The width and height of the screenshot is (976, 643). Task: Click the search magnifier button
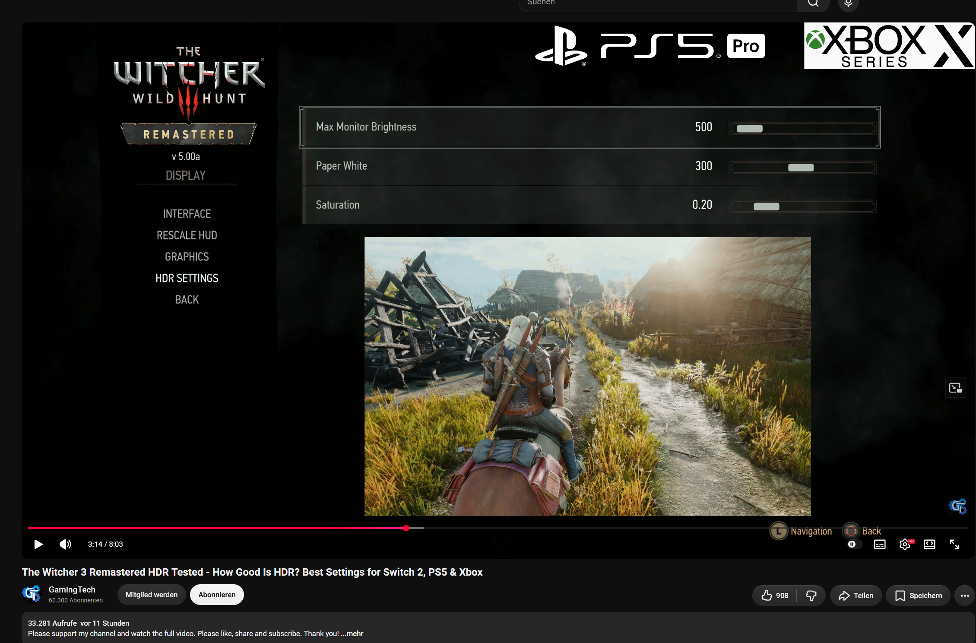[813, 3]
